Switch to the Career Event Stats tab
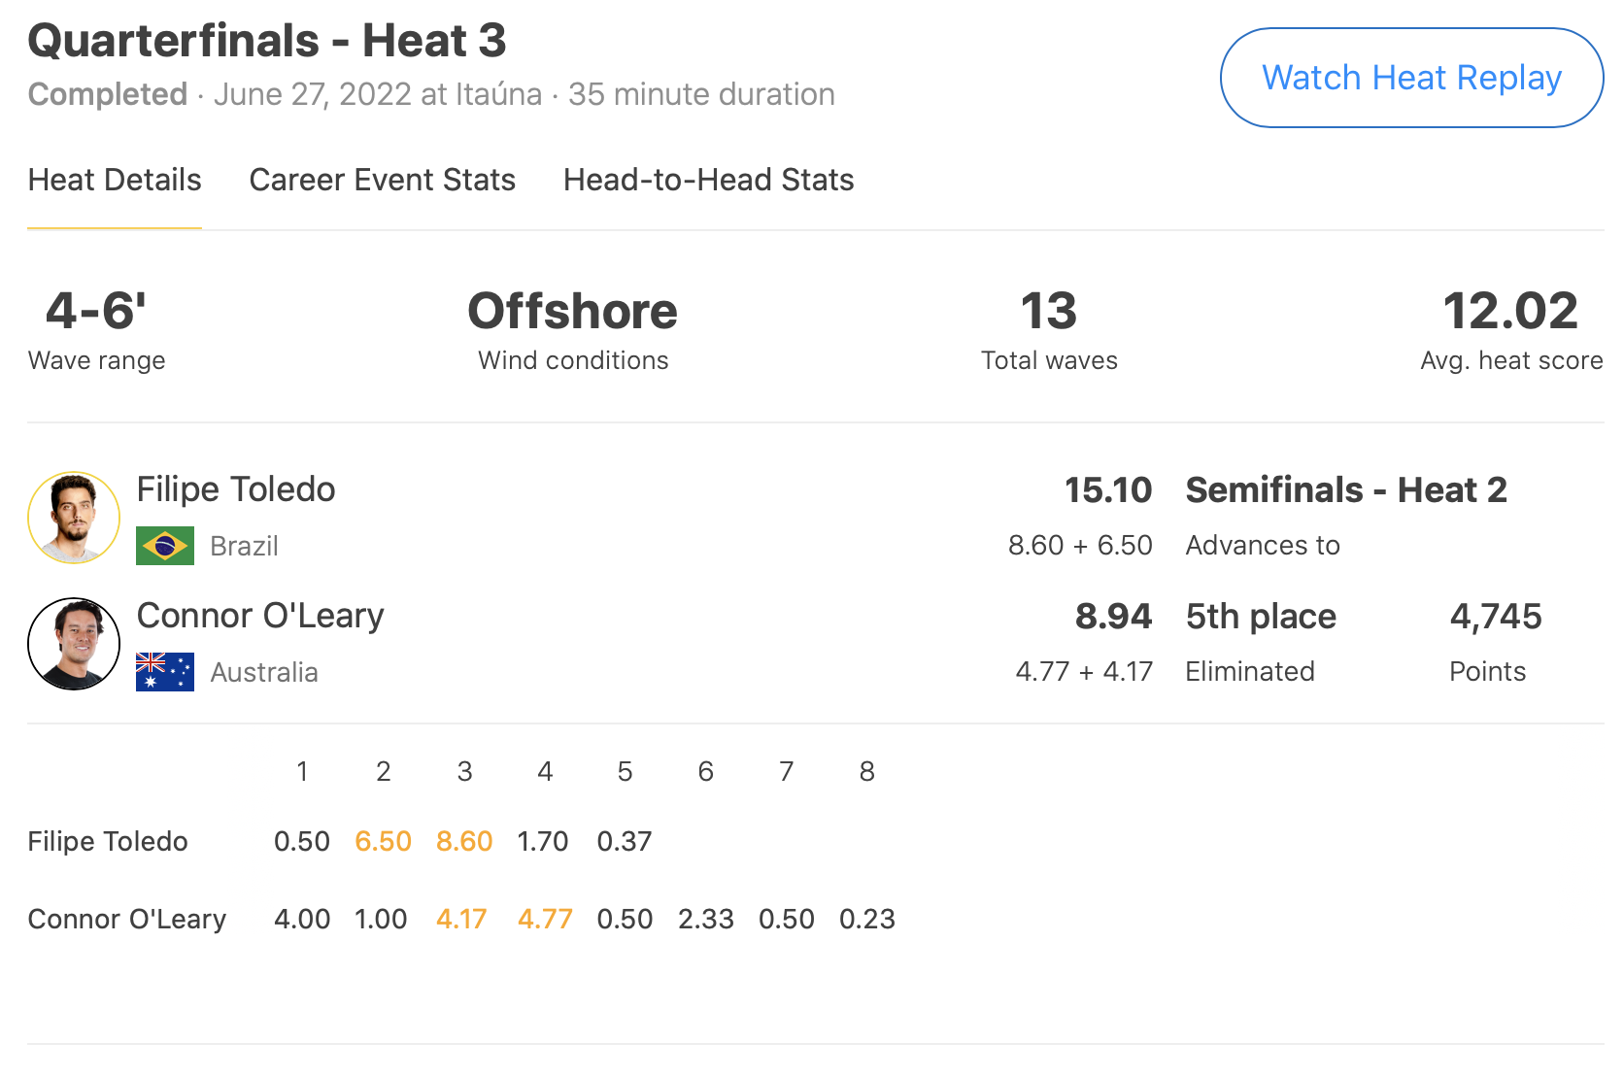1624x1076 pixels. point(382,181)
